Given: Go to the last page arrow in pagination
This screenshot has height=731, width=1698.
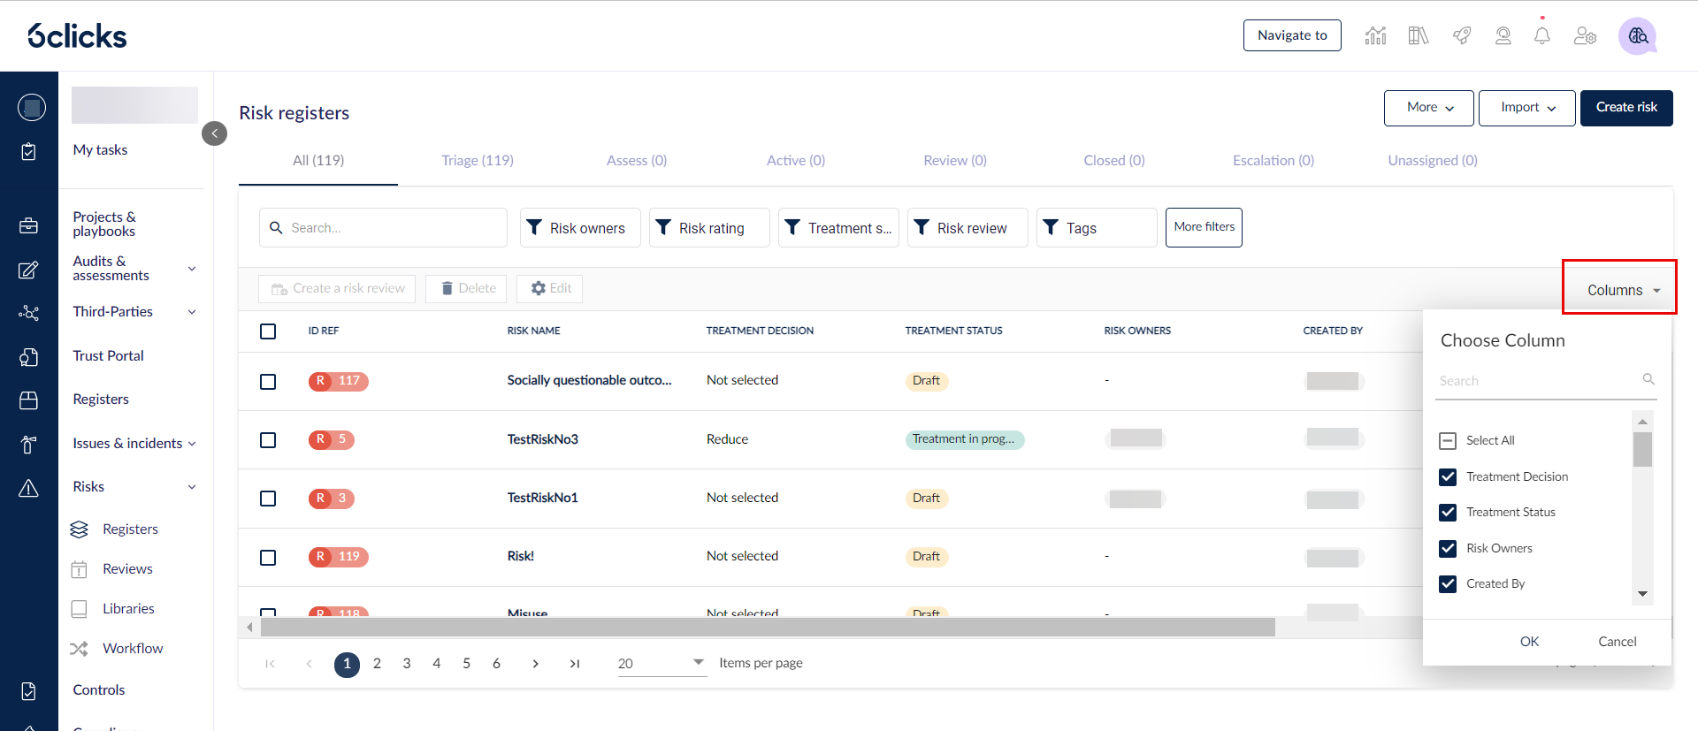Looking at the screenshot, I should pos(575,664).
